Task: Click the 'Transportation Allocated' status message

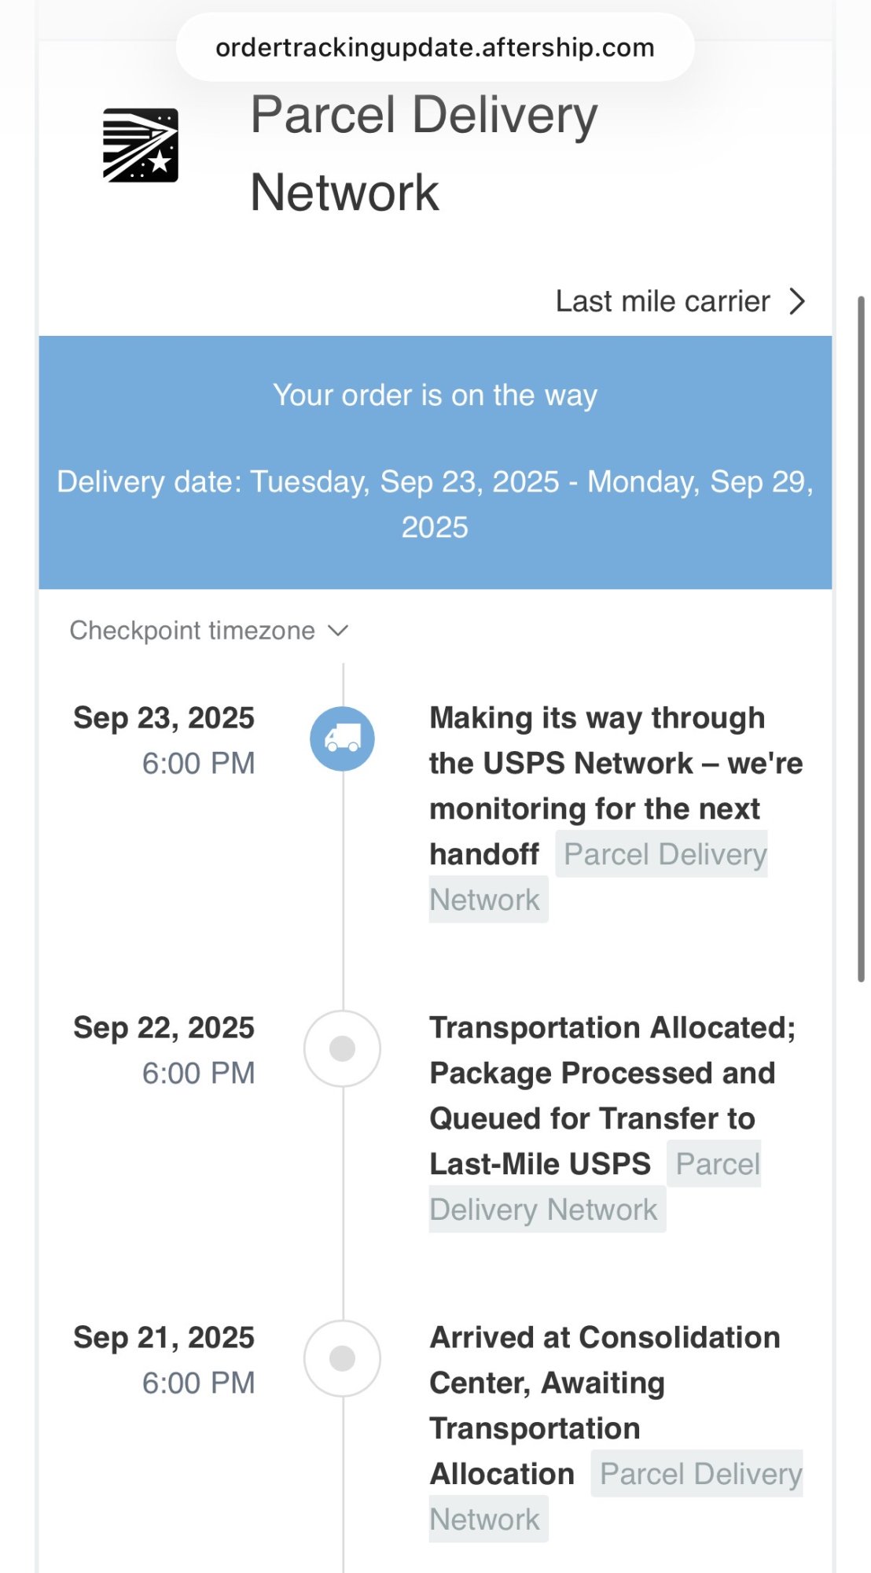Action: point(612,1073)
